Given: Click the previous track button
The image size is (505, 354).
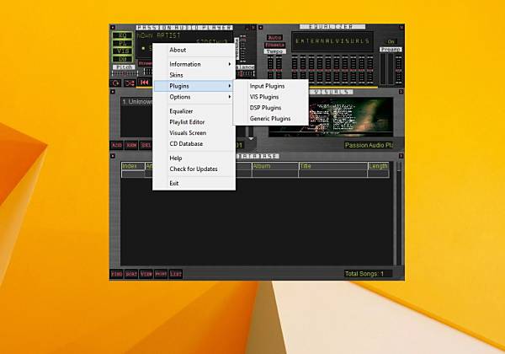Looking at the screenshot, I should [x=144, y=83].
